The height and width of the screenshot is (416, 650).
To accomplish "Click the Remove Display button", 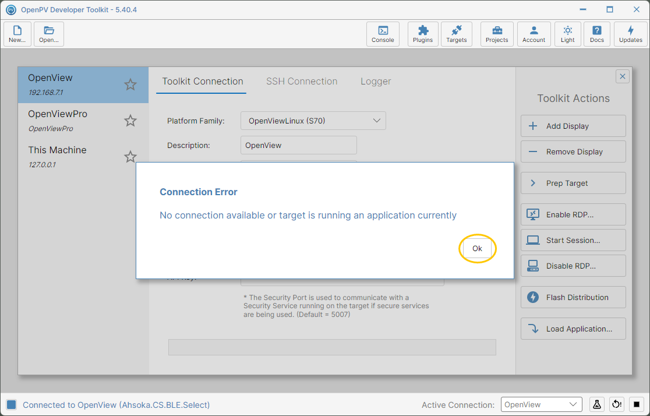I will (573, 152).
